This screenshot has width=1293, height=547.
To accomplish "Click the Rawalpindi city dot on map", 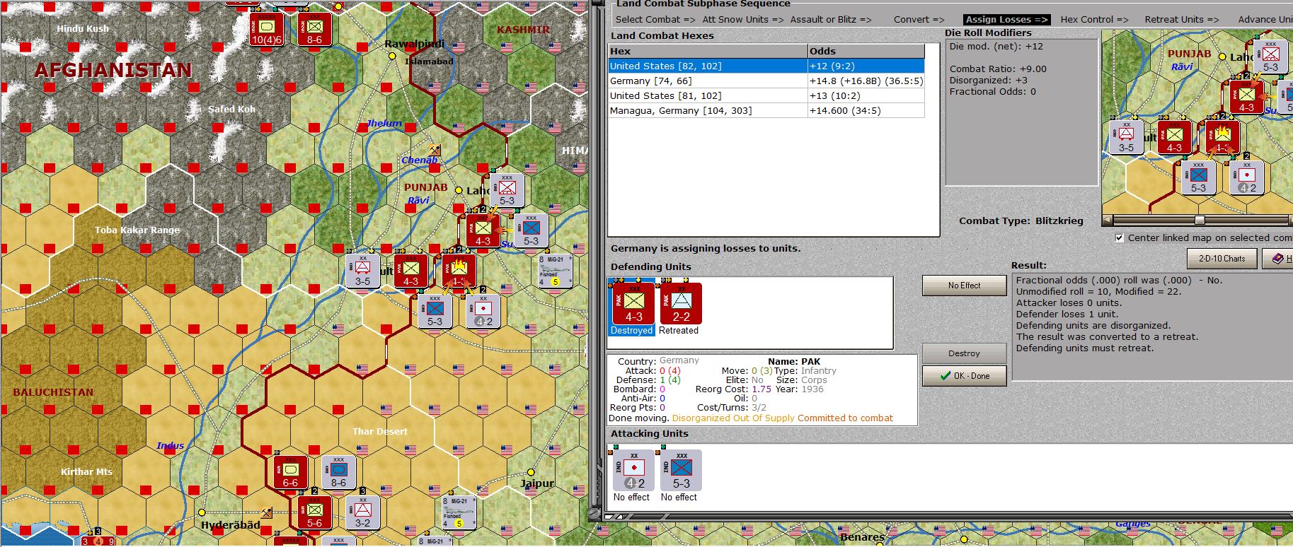I will pos(391,55).
